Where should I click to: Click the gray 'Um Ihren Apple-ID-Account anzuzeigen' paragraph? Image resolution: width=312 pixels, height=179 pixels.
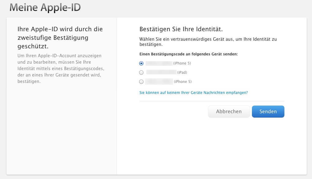coord(62,69)
